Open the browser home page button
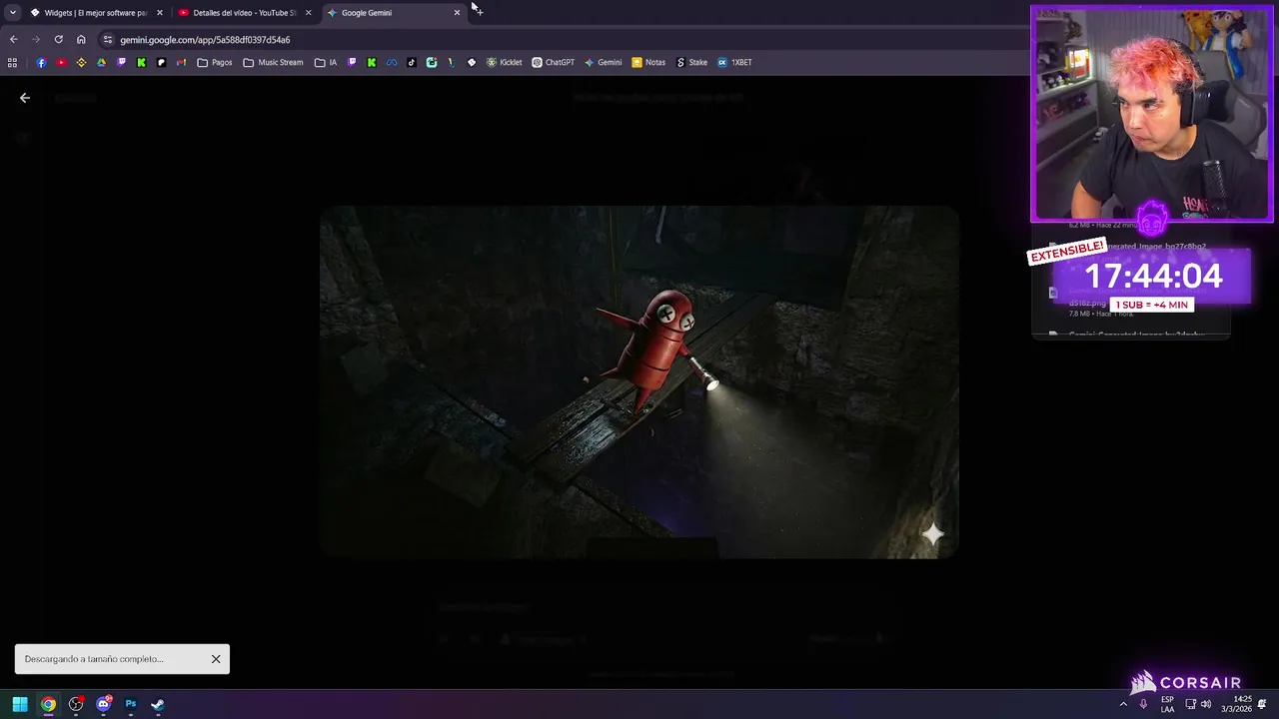The image size is (1279, 719). point(81,40)
